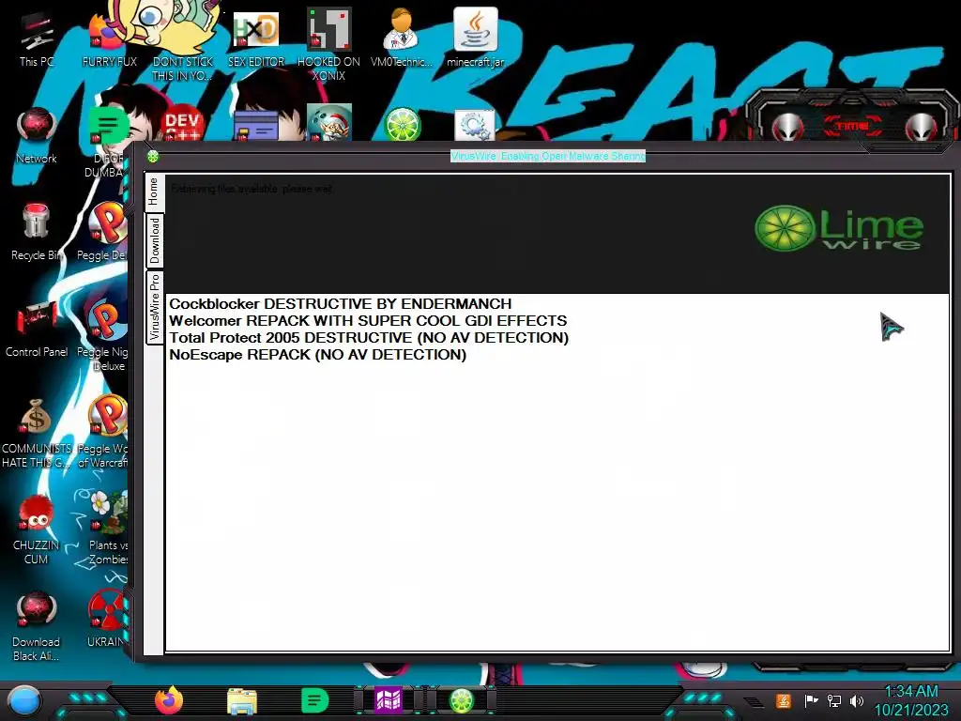Open the HxD hex editor desktop icon
Screen dimensions: 961x721
255,38
